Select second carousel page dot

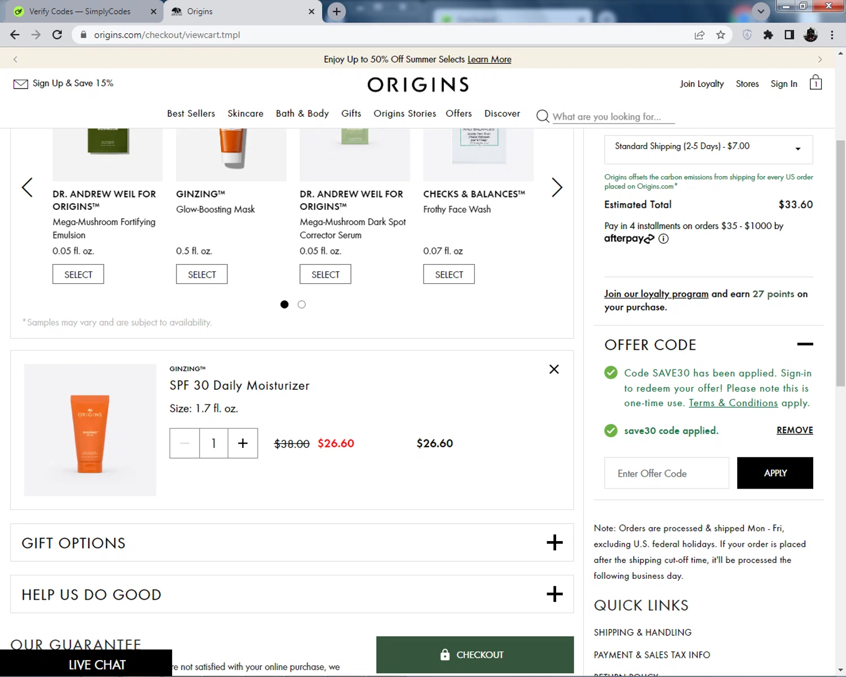pos(302,305)
